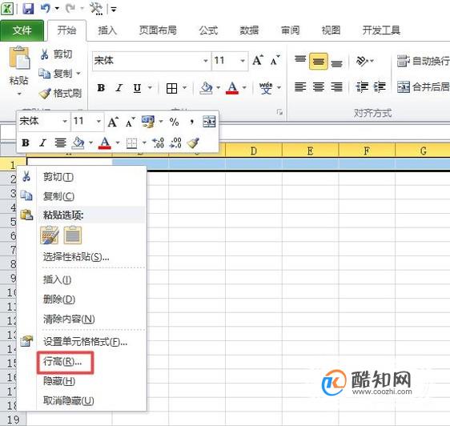This screenshot has height=426, width=450.
Task: Click the 自动换行 wrap text button
Action: pos(424,61)
